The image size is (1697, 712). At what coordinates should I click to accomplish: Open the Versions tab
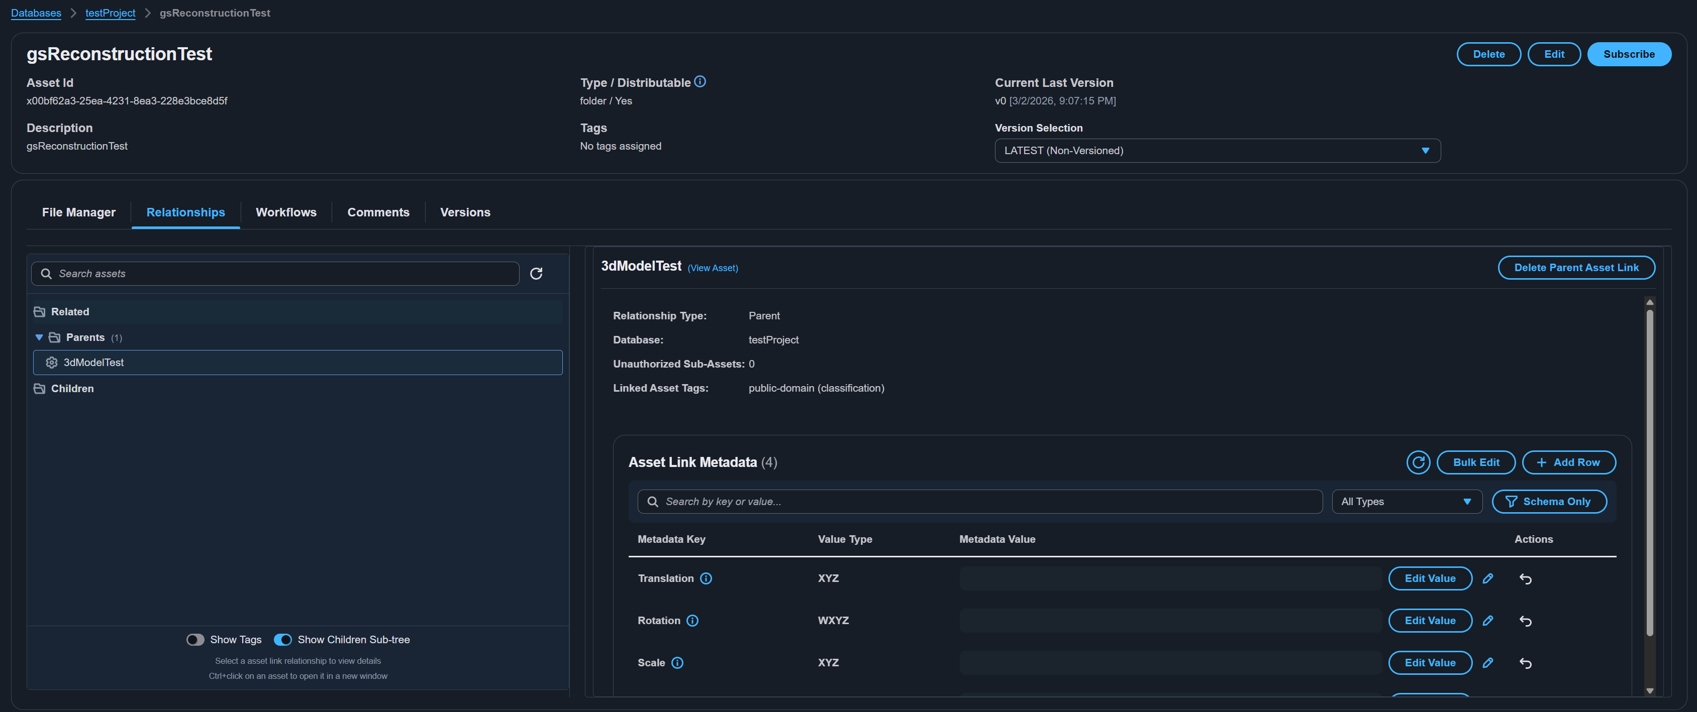point(464,212)
